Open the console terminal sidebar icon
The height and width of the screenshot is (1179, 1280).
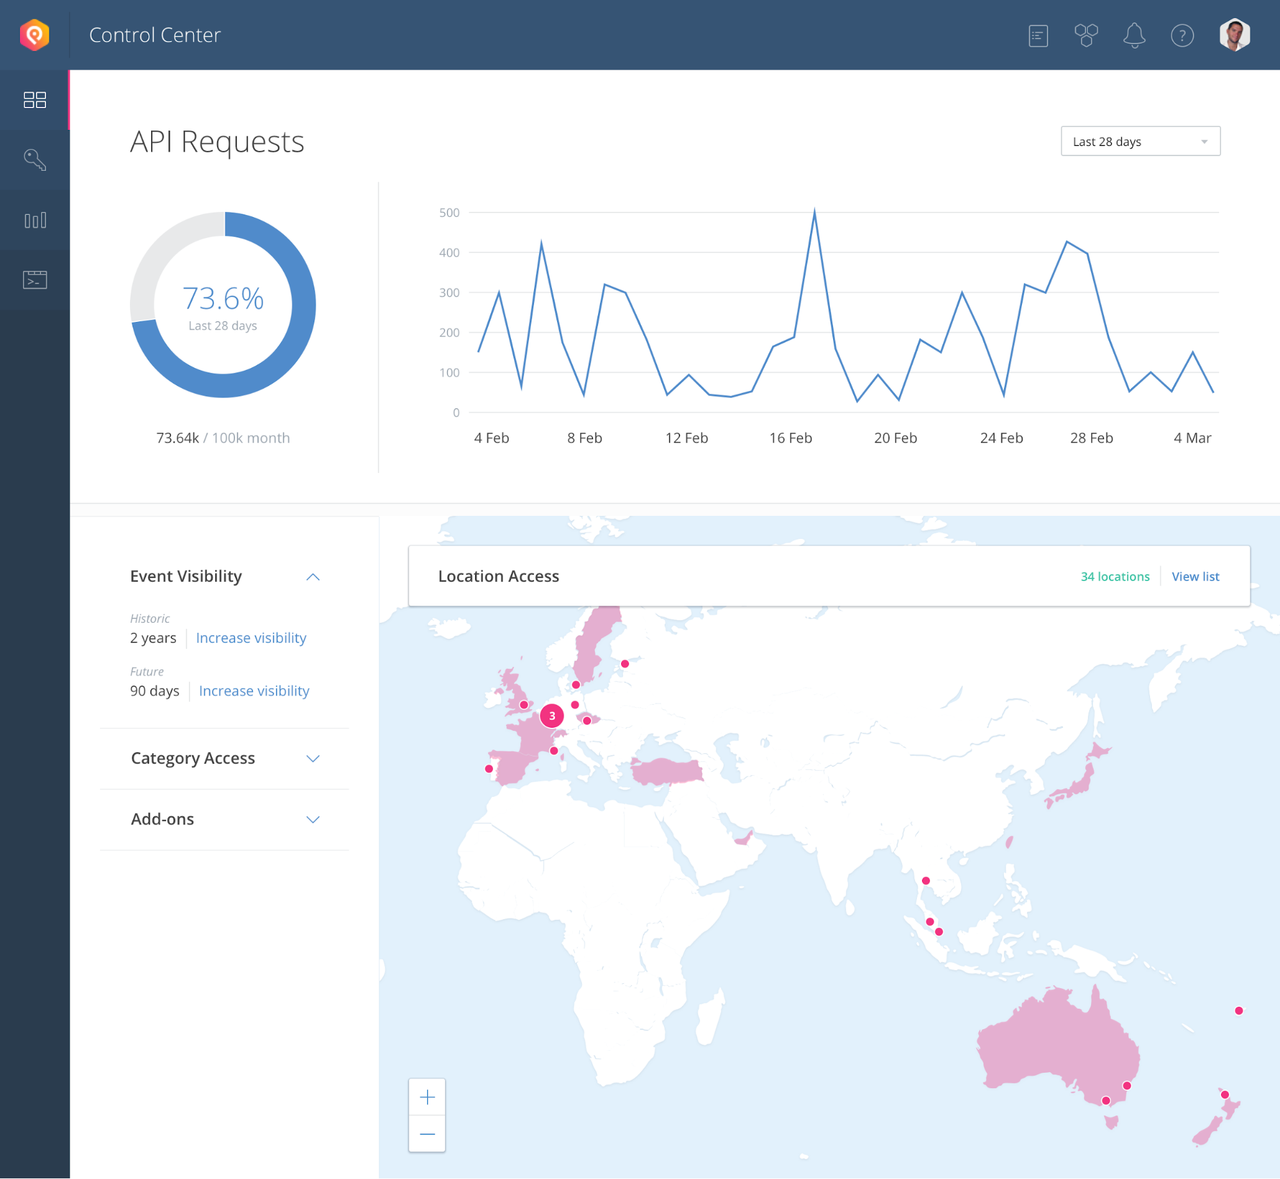tap(35, 280)
